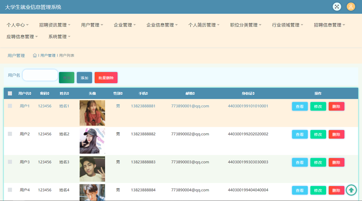Click 修改 for 用户4
362x201 pixels.
coord(318,190)
